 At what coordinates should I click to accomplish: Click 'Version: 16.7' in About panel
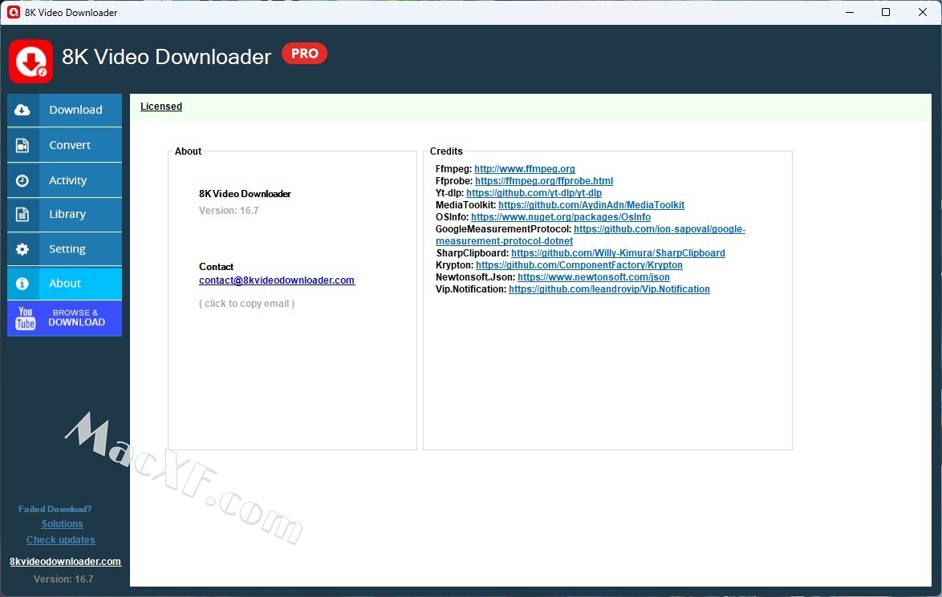coord(229,211)
